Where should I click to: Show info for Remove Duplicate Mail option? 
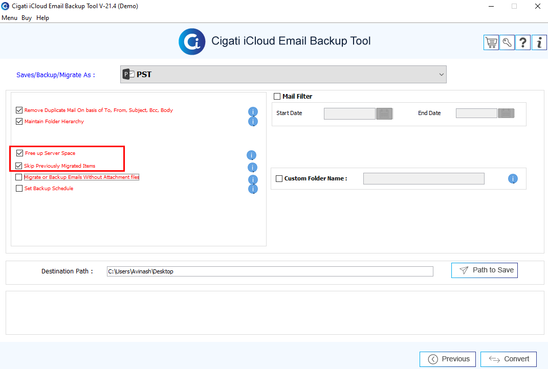tap(253, 112)
